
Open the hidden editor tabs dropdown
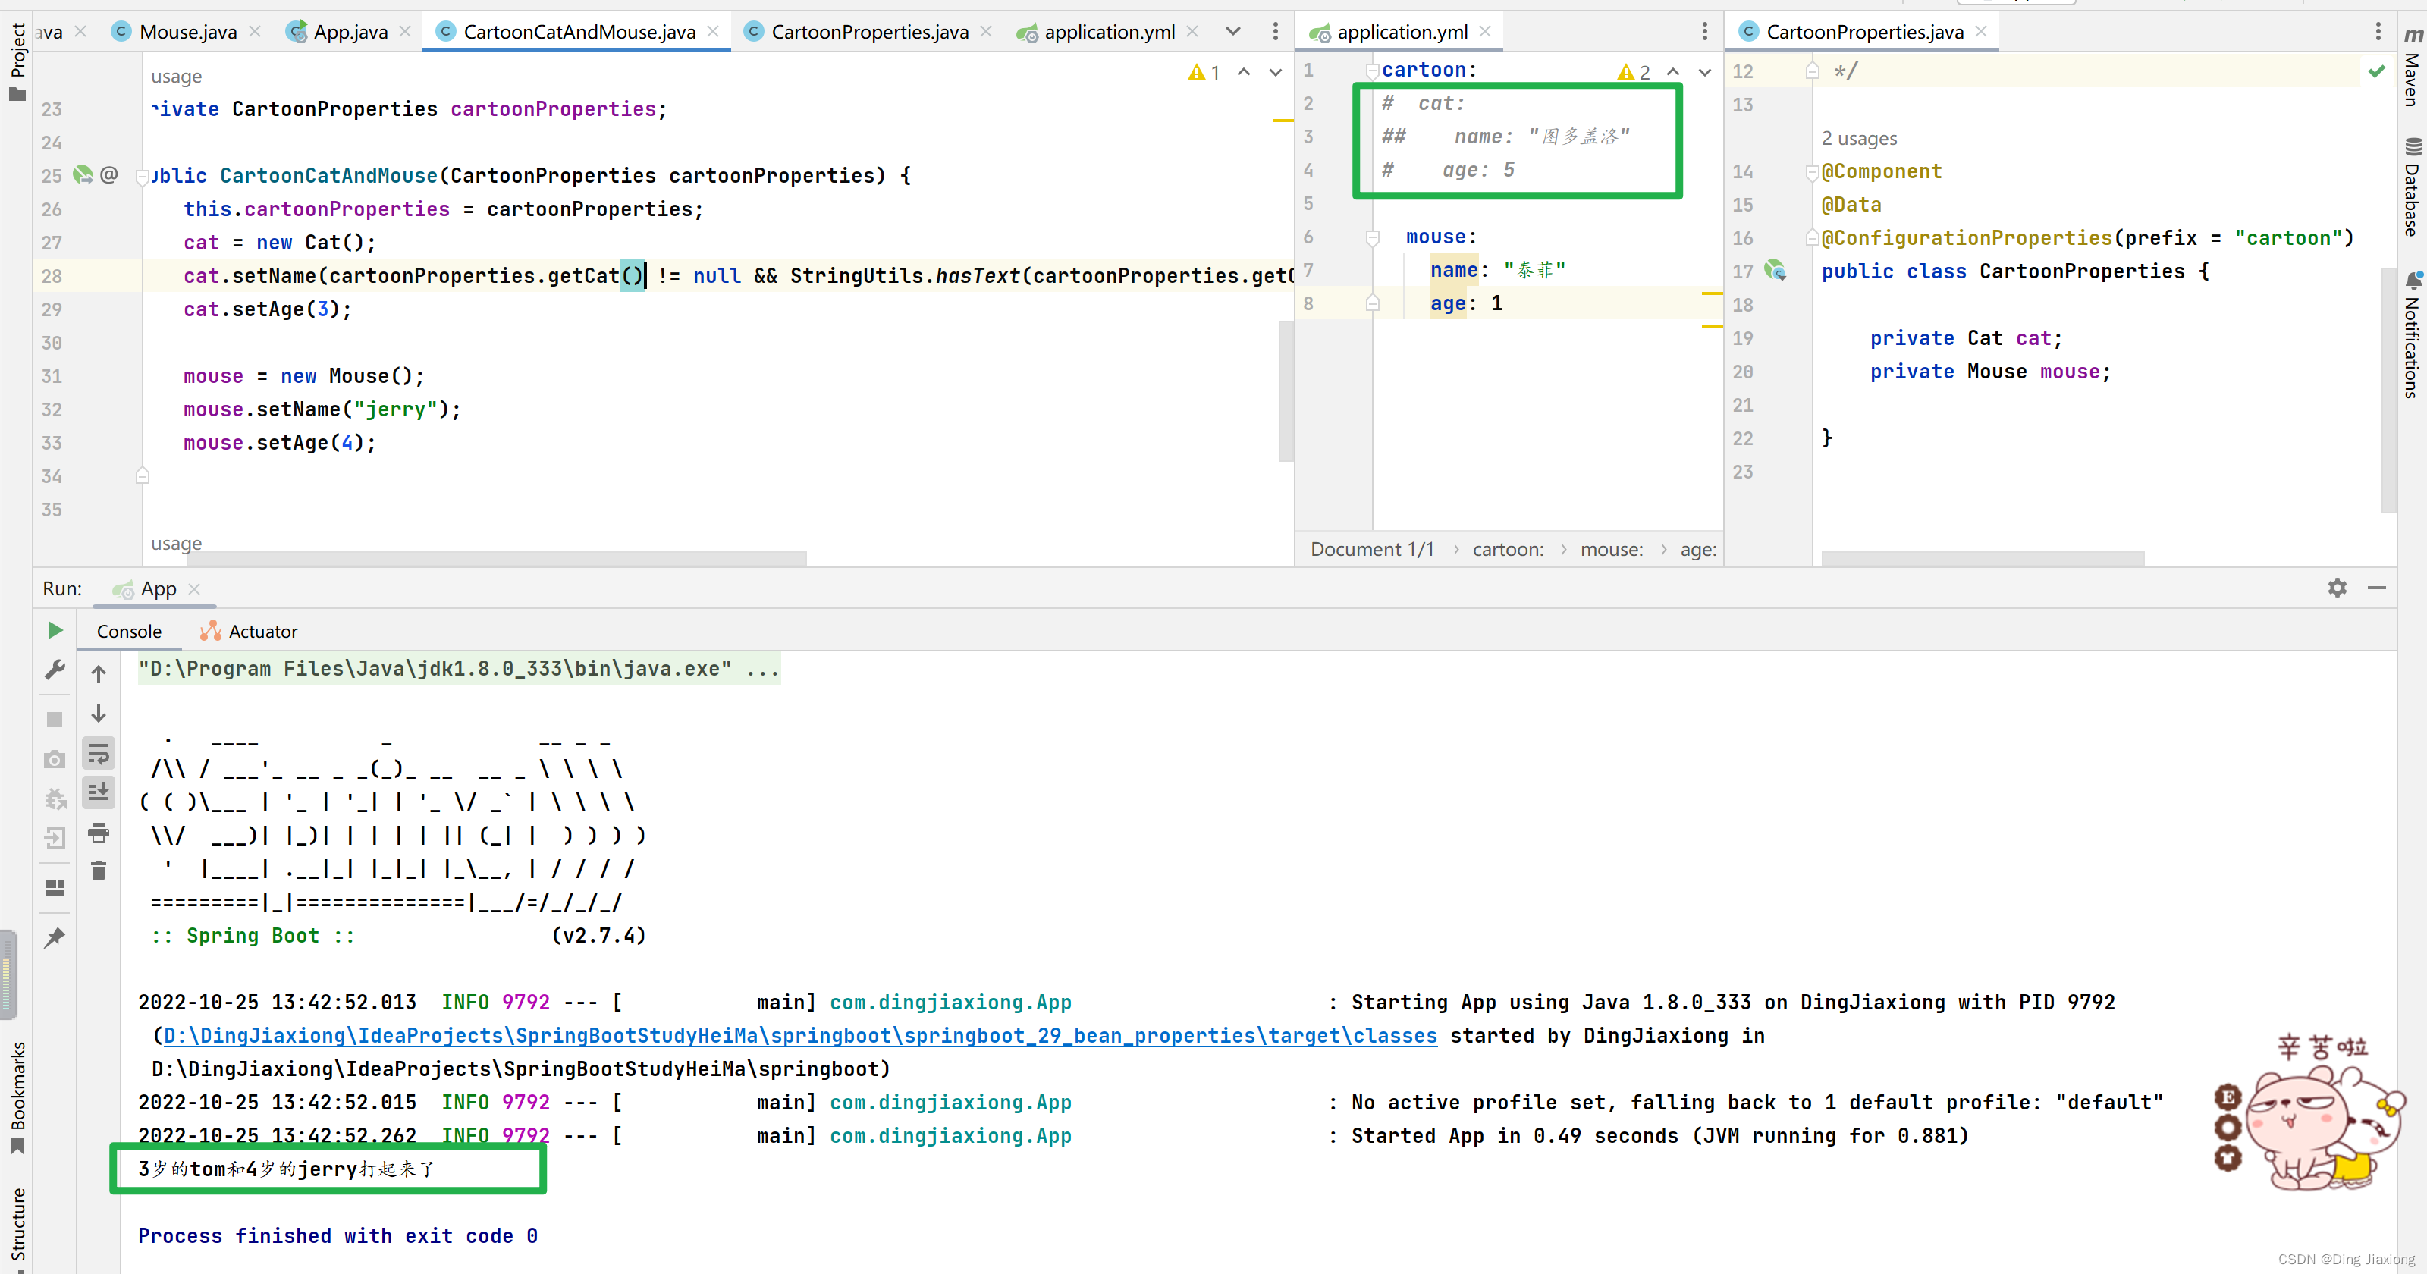[1232, 32]
